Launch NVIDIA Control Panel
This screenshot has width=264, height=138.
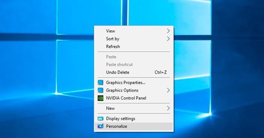coord(134,98)
